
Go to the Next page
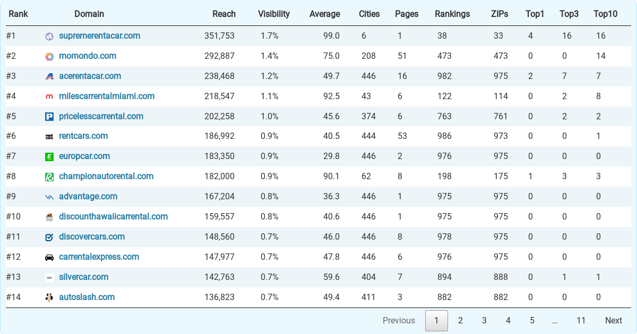(x=614, y=321)
